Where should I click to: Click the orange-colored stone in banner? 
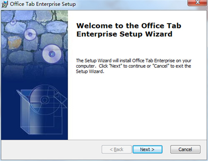(x=15, y=42)
